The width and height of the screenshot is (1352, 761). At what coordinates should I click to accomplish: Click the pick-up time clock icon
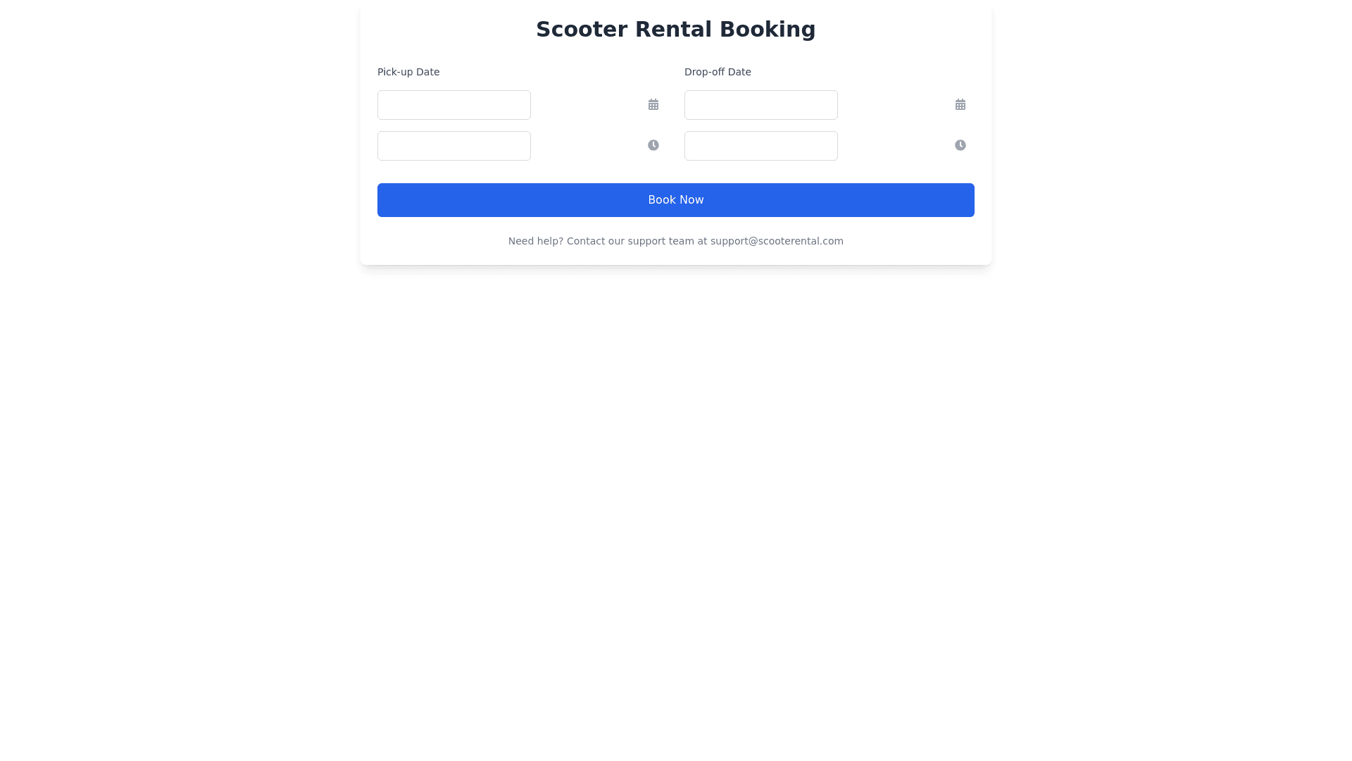pyautogui.click(x=653, y=145)
